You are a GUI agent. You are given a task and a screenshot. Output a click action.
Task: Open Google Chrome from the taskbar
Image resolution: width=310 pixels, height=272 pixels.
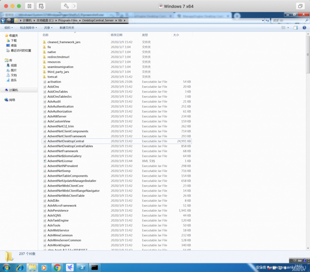[x=57, y=267]
